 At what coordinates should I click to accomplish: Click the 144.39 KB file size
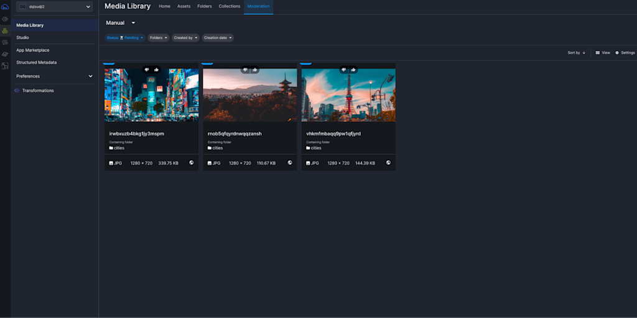click(365, 163)
